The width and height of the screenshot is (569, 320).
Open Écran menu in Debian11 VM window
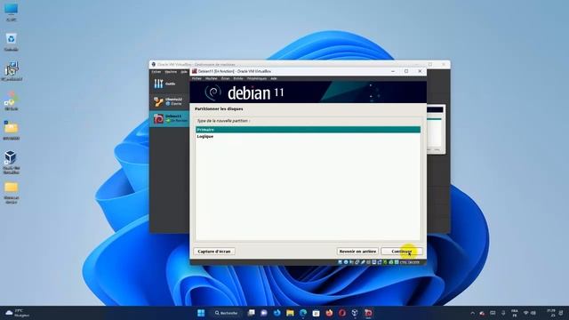coord(225,78)
